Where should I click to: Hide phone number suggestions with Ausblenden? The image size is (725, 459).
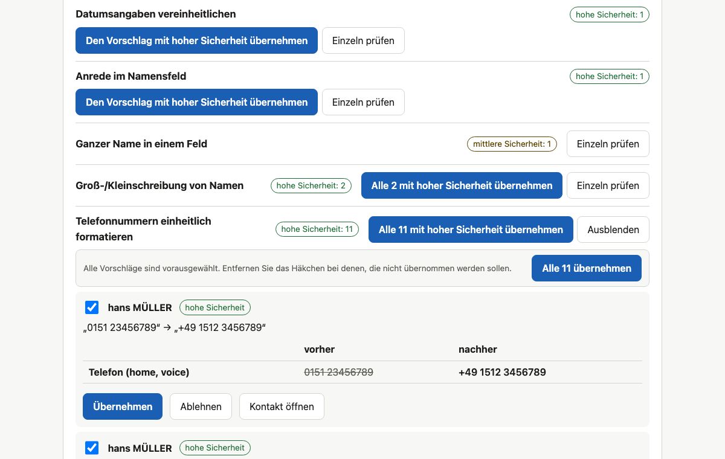pyautogui.click(x=613, y=230)
